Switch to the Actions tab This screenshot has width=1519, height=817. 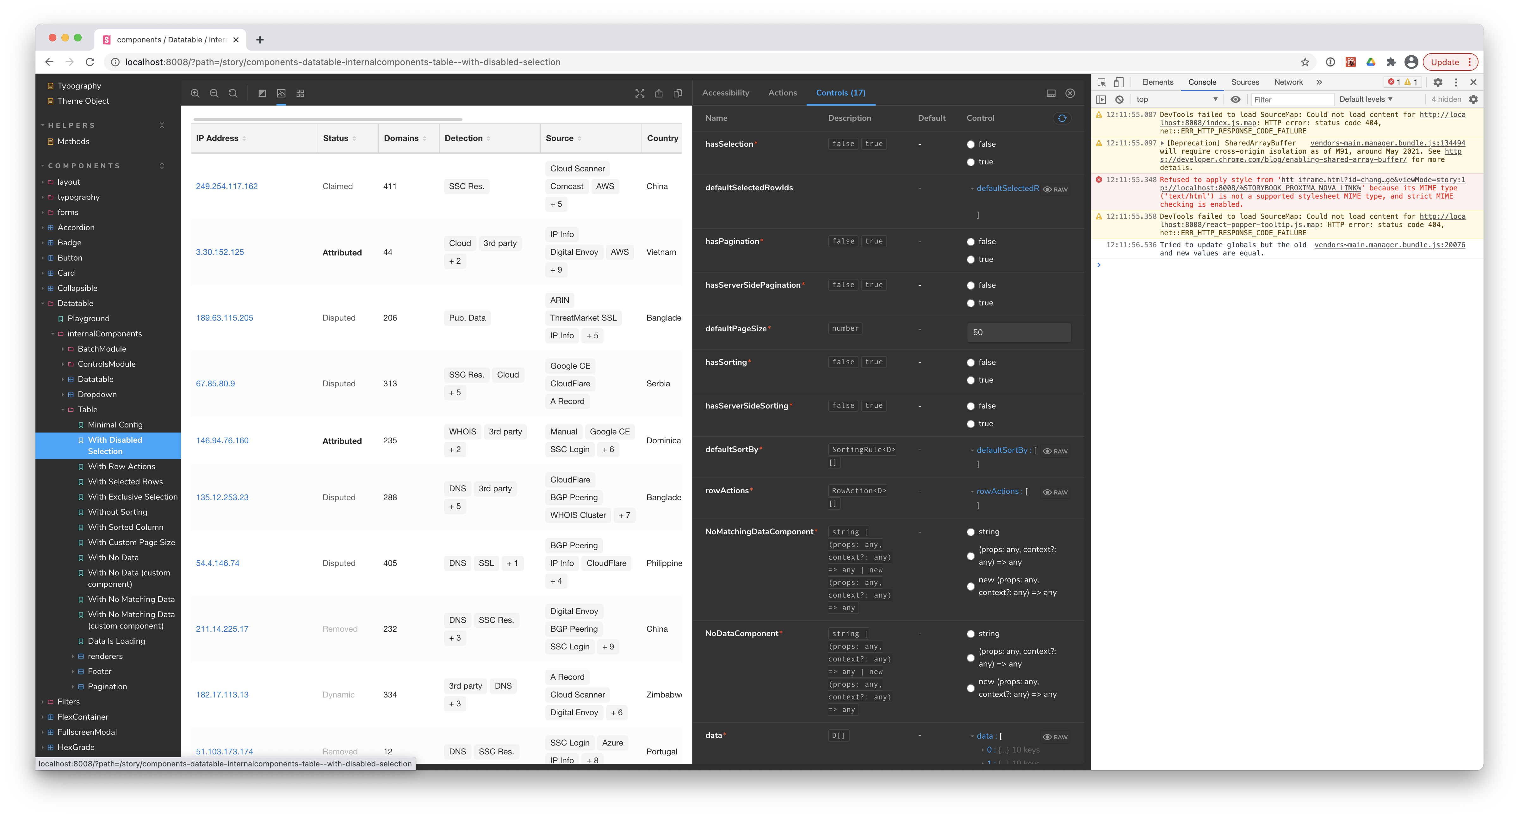pyautogui.click(x=782, y=93)
